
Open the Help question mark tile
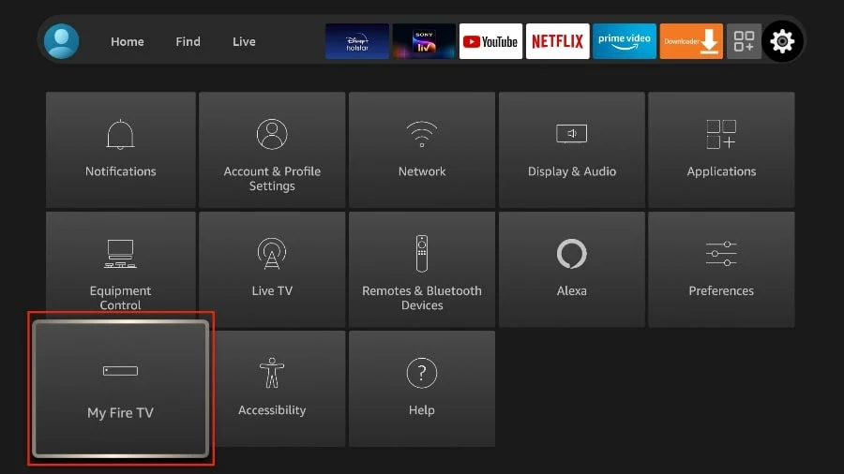click(422, 388)
